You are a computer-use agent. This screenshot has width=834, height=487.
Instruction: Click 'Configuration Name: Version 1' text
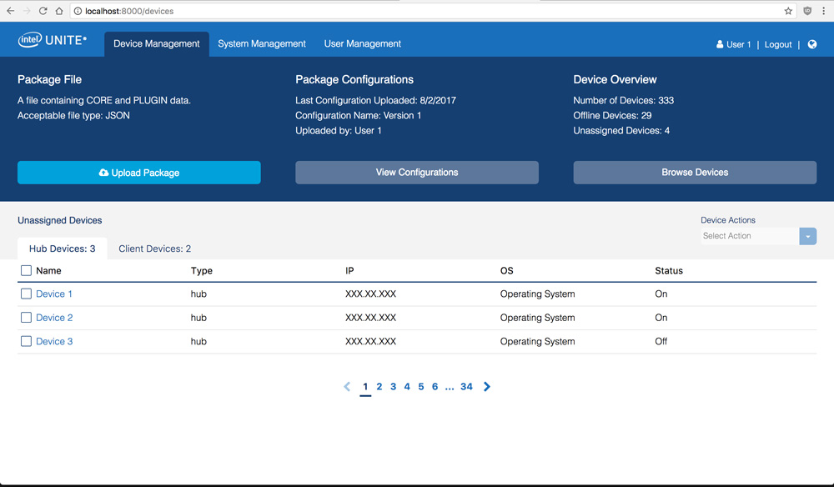(358, 115)
